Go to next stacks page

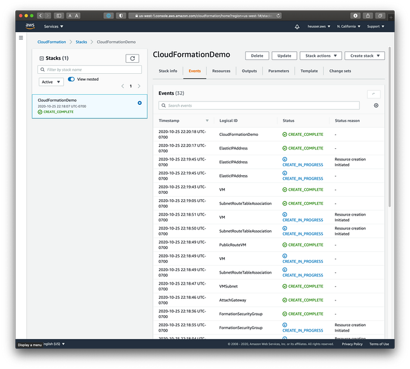pyautogui.click(x=139, y=86)
